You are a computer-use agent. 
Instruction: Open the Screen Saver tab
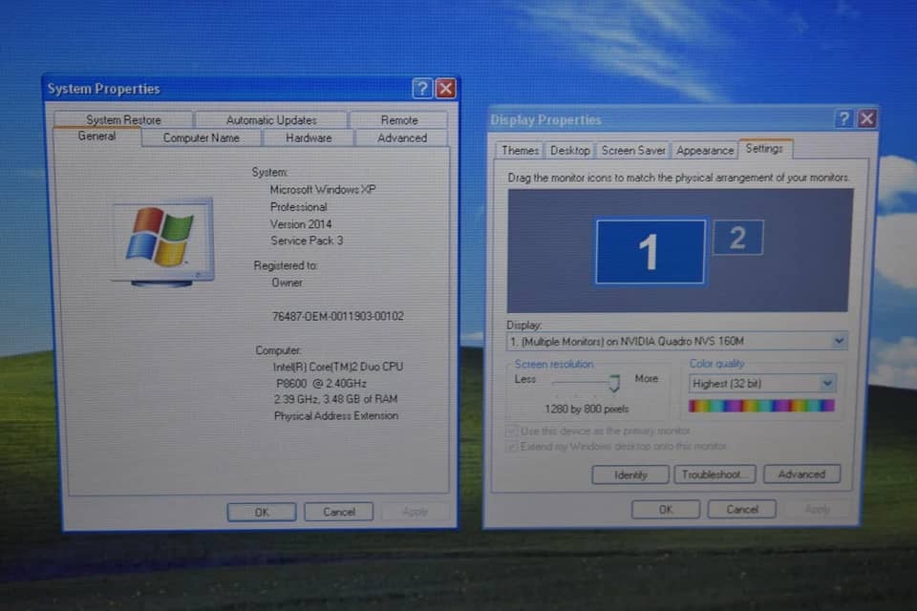(632, 150)
